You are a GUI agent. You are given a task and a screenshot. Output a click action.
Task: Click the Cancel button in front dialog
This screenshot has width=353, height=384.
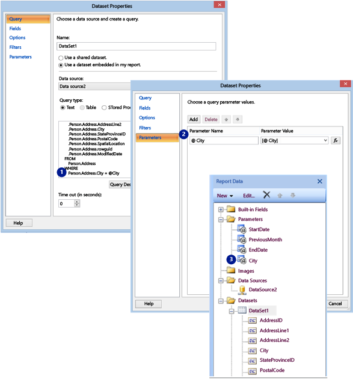[x=337, y=304]
